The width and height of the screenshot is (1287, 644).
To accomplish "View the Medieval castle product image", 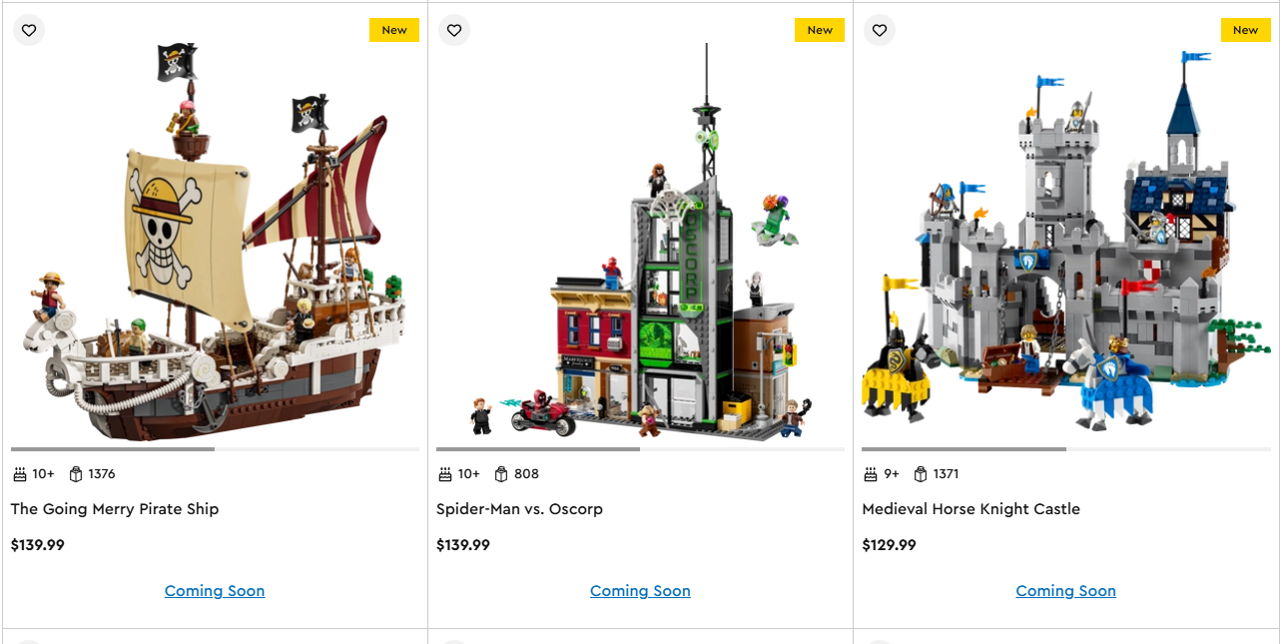I will [x=1066, y=242].
